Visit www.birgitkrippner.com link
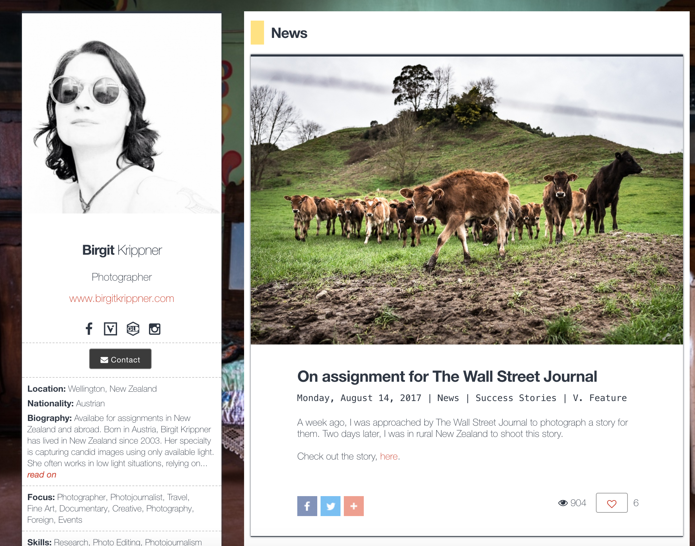Viewport: 695px width, 546px height. (x=122, y=298)
